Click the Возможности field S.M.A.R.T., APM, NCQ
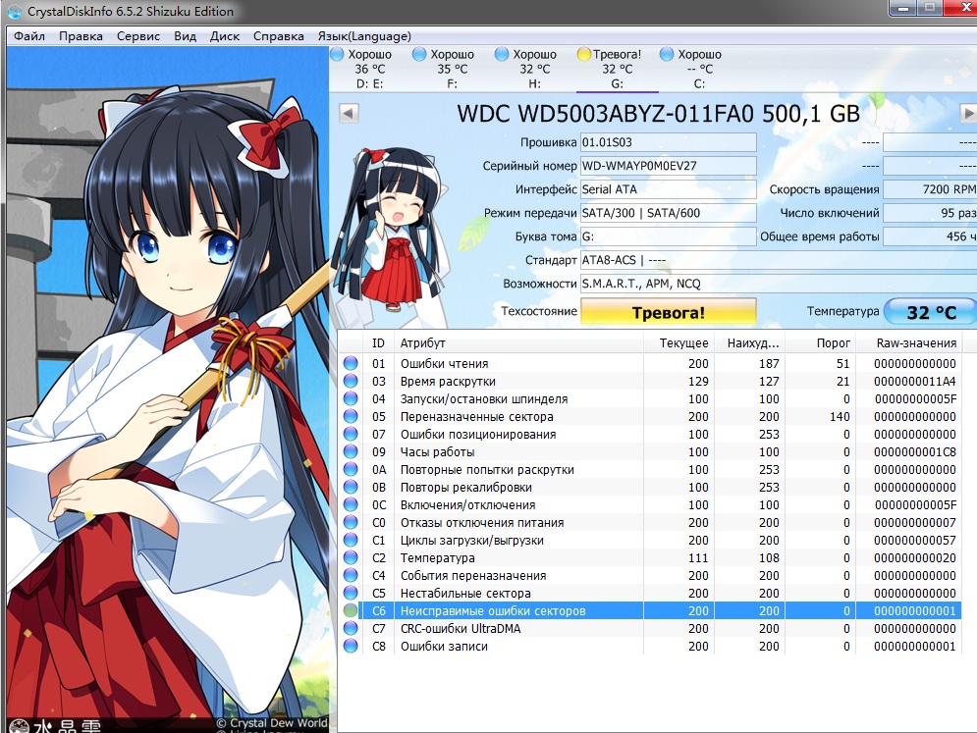Viewport: 977px width, 733px height. [779, 284]
